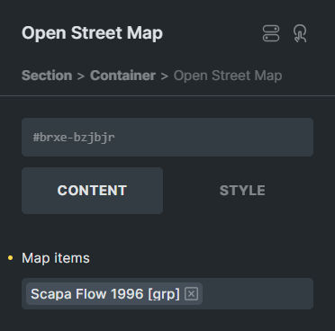Select the Open Street Map breadcrumb entry
The width and height of the screenshot is (335, 331).
[x=228, y=76]
